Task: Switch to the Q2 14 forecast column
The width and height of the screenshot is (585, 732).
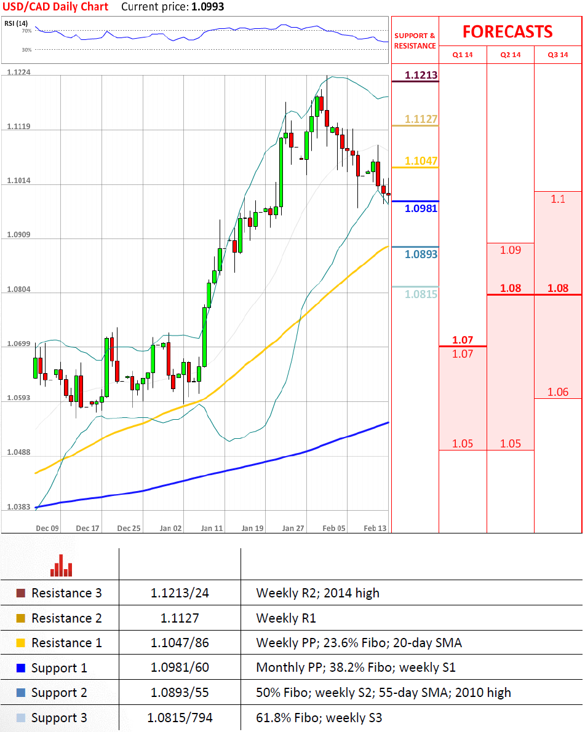Action: [511, 55]
